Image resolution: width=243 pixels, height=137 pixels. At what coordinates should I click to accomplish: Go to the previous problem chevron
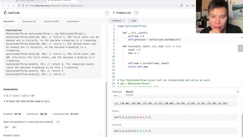[x=107, y=13]
